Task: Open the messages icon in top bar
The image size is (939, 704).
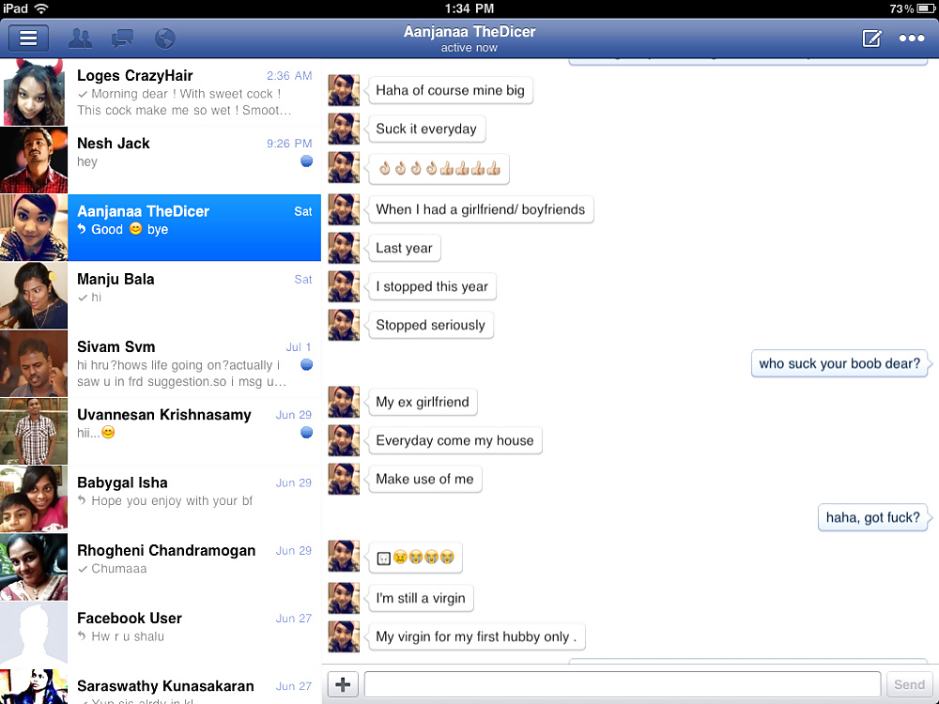Action: tap(122, 38)
